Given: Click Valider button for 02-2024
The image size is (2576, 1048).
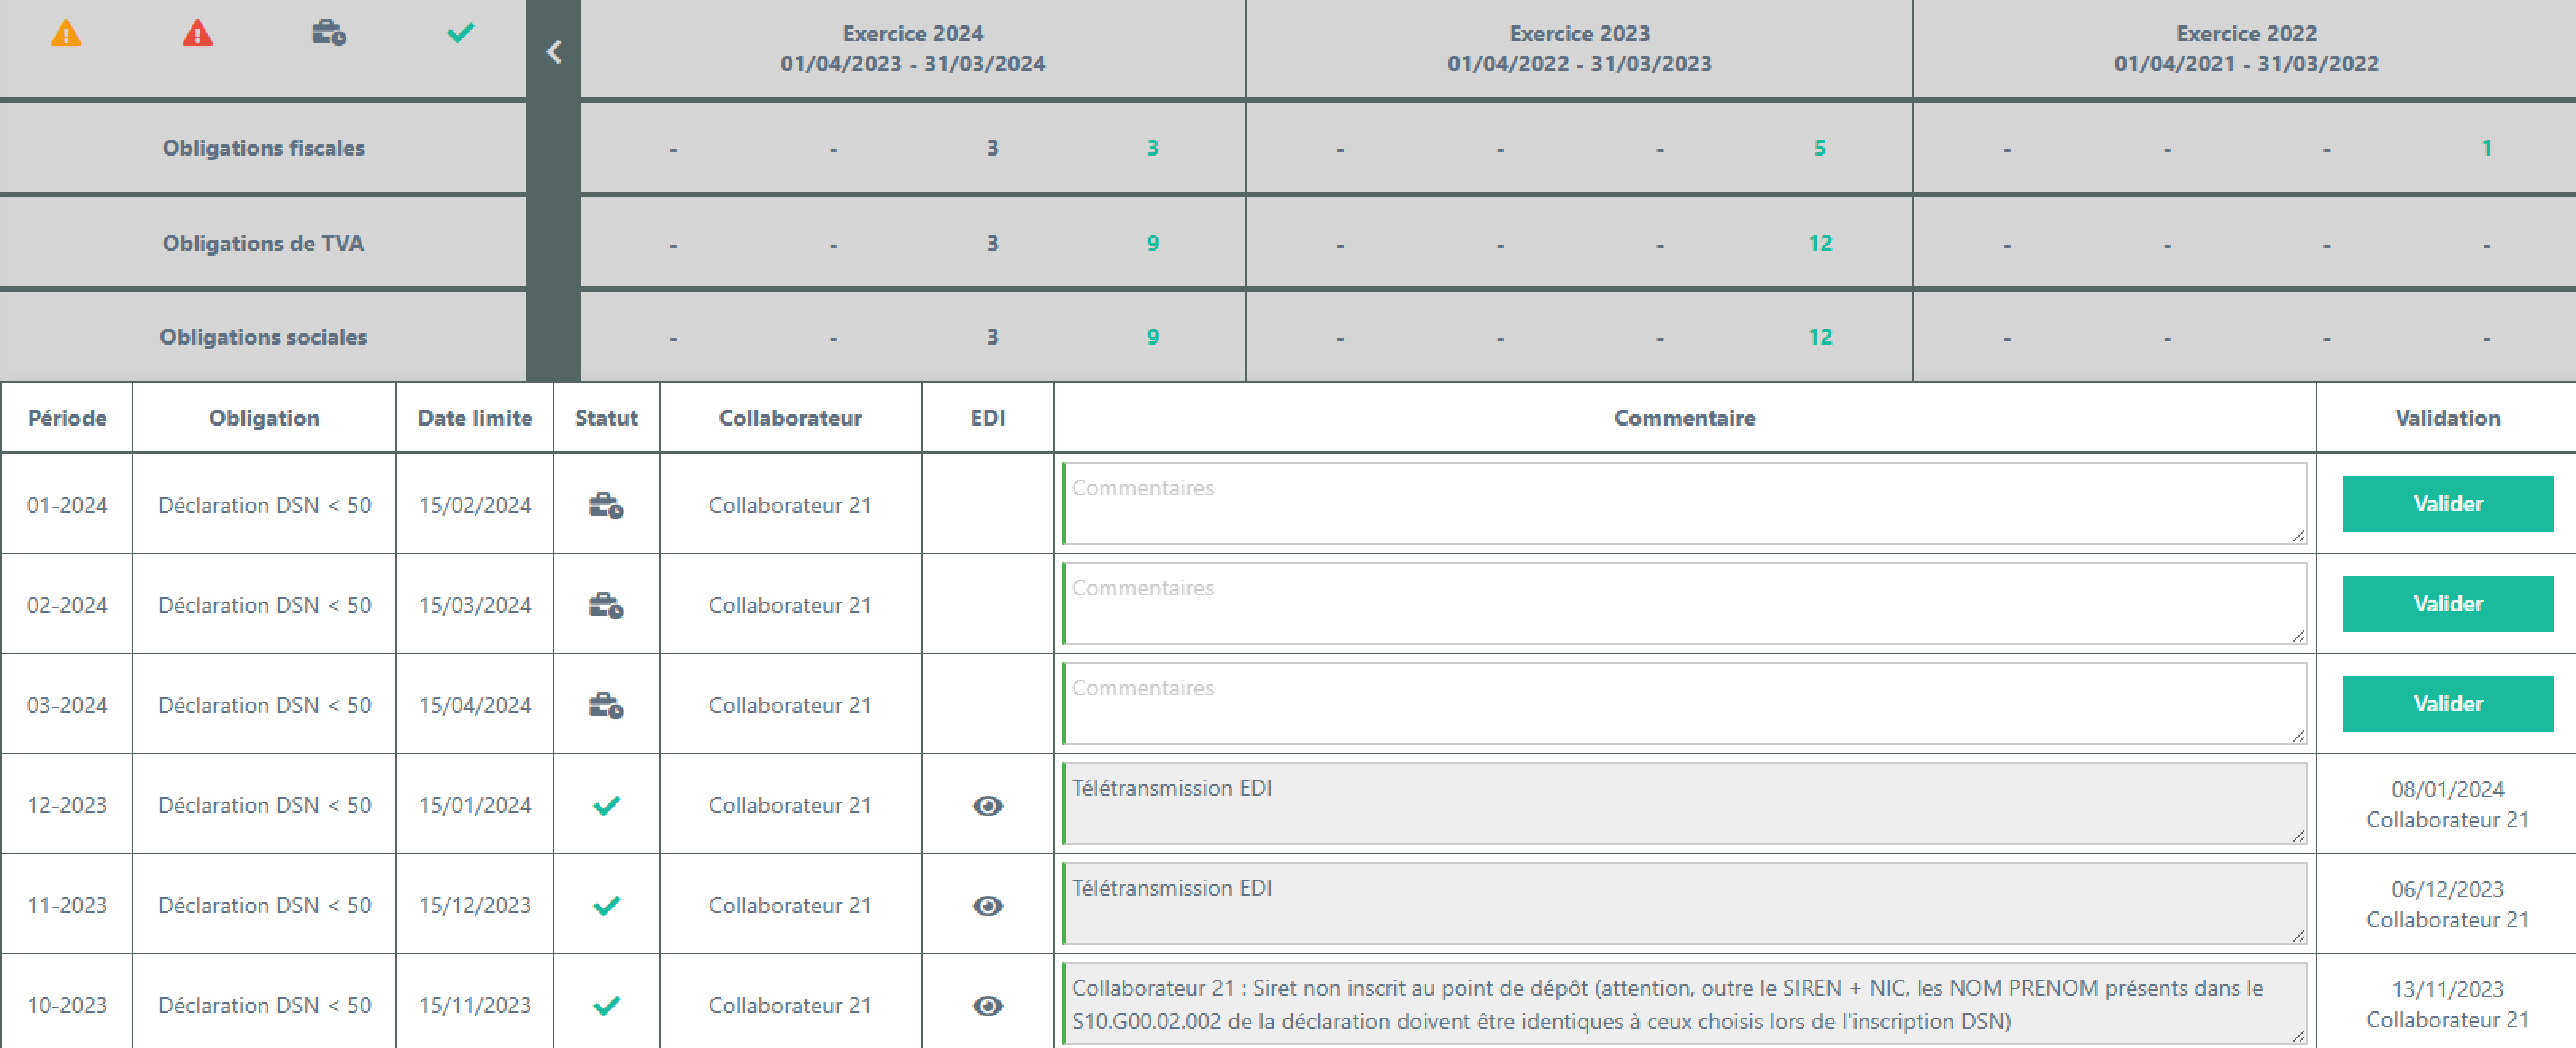Looking at the screenshot, I should click(x=2447, y=604).
